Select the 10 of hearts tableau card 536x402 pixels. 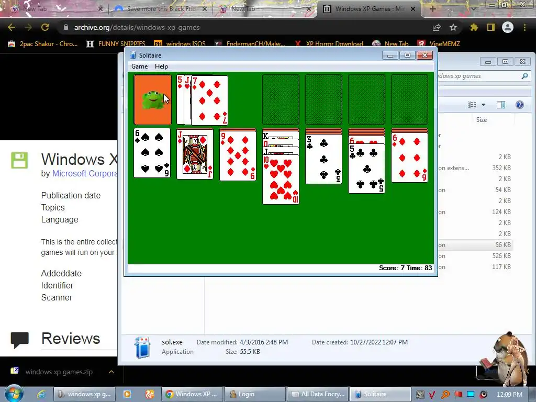pyautogui.click(x=281, y=180)
